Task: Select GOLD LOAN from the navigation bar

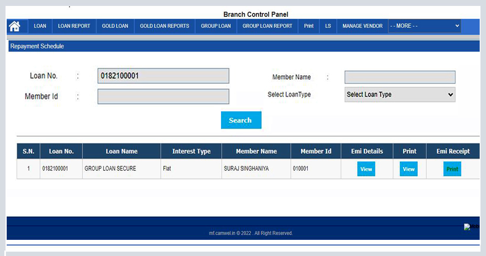Action: click(115, 26)
